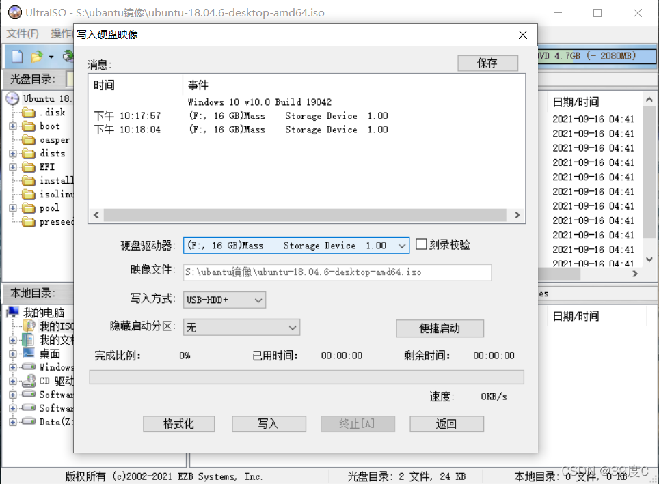Click the EFI folder icon
659x484 pixels.
(x=29, y=167)
